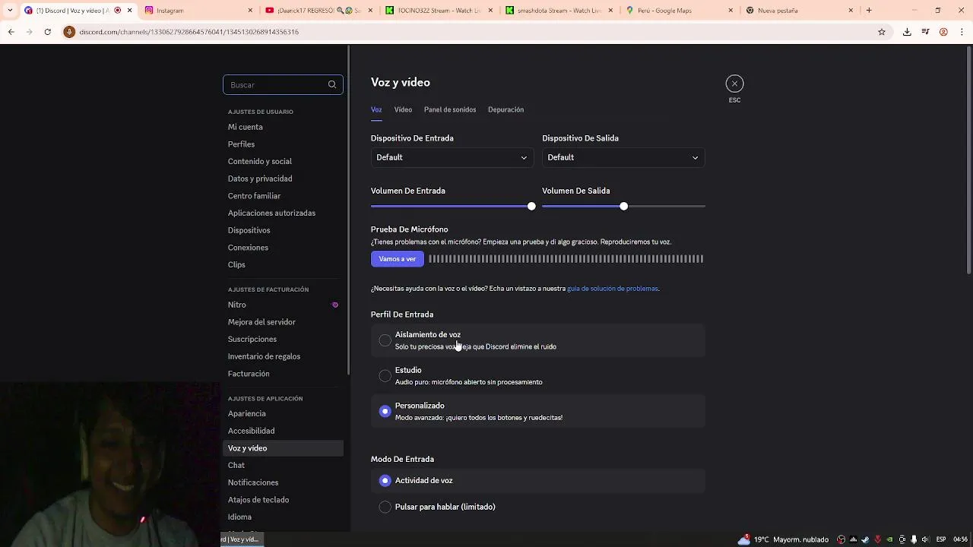Click the Steam icon in system tray
The height and width of the screenshot is (547, 973).
tap(865, 539)
